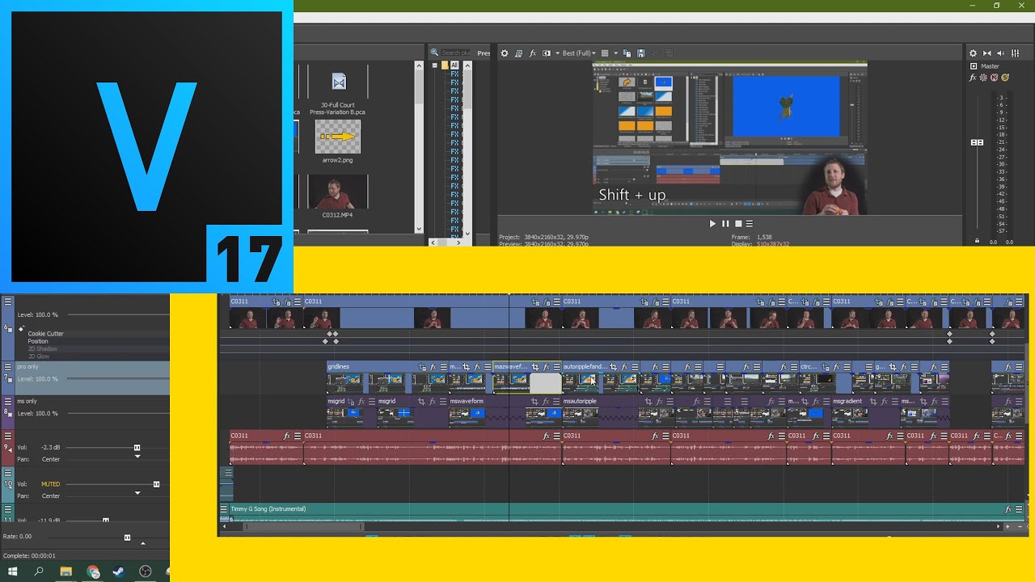
Task: Mute the Master bus
Action: coord(995,78)
